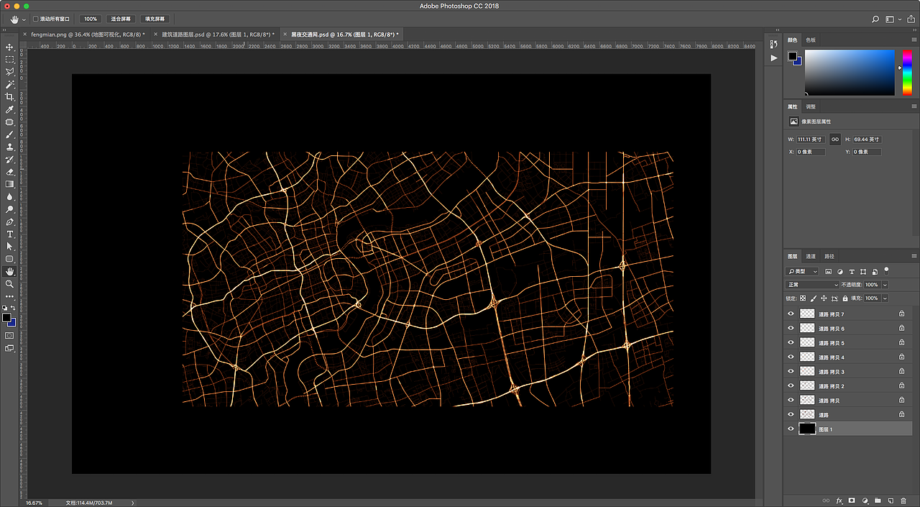Select the Eraser tool
Screen dimensions: 920x507
click(10, 172)
